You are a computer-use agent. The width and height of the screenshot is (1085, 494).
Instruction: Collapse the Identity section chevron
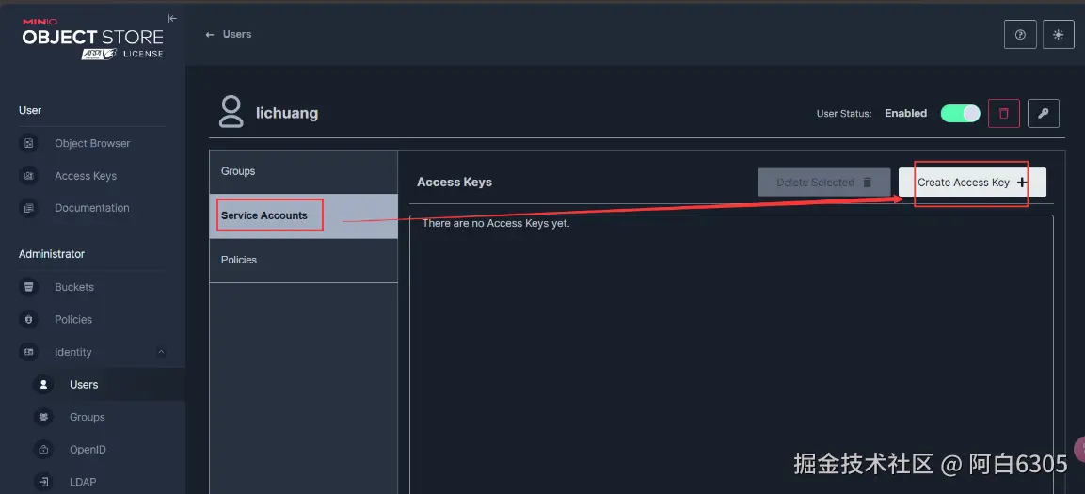(x=161, y=352)
